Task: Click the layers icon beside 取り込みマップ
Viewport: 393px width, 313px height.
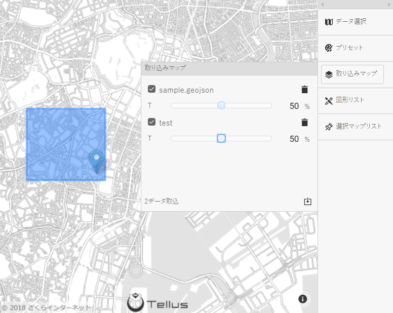Action: pyautogui.click(x=329, y=74)
